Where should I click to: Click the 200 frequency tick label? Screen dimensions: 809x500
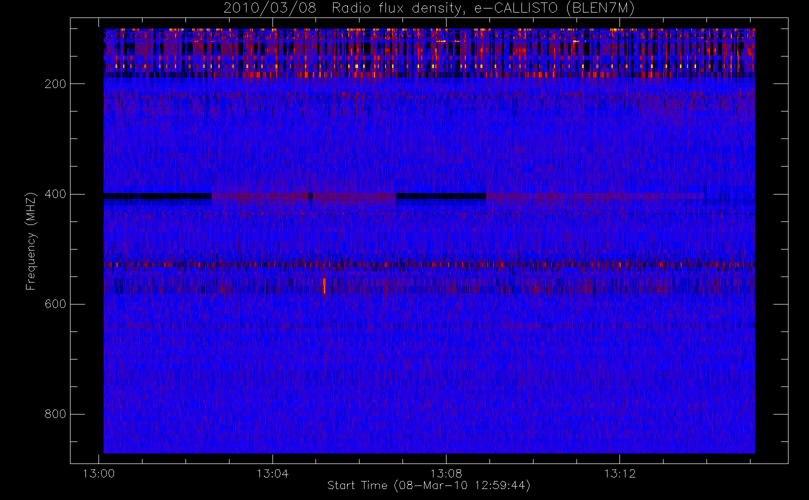55,84
